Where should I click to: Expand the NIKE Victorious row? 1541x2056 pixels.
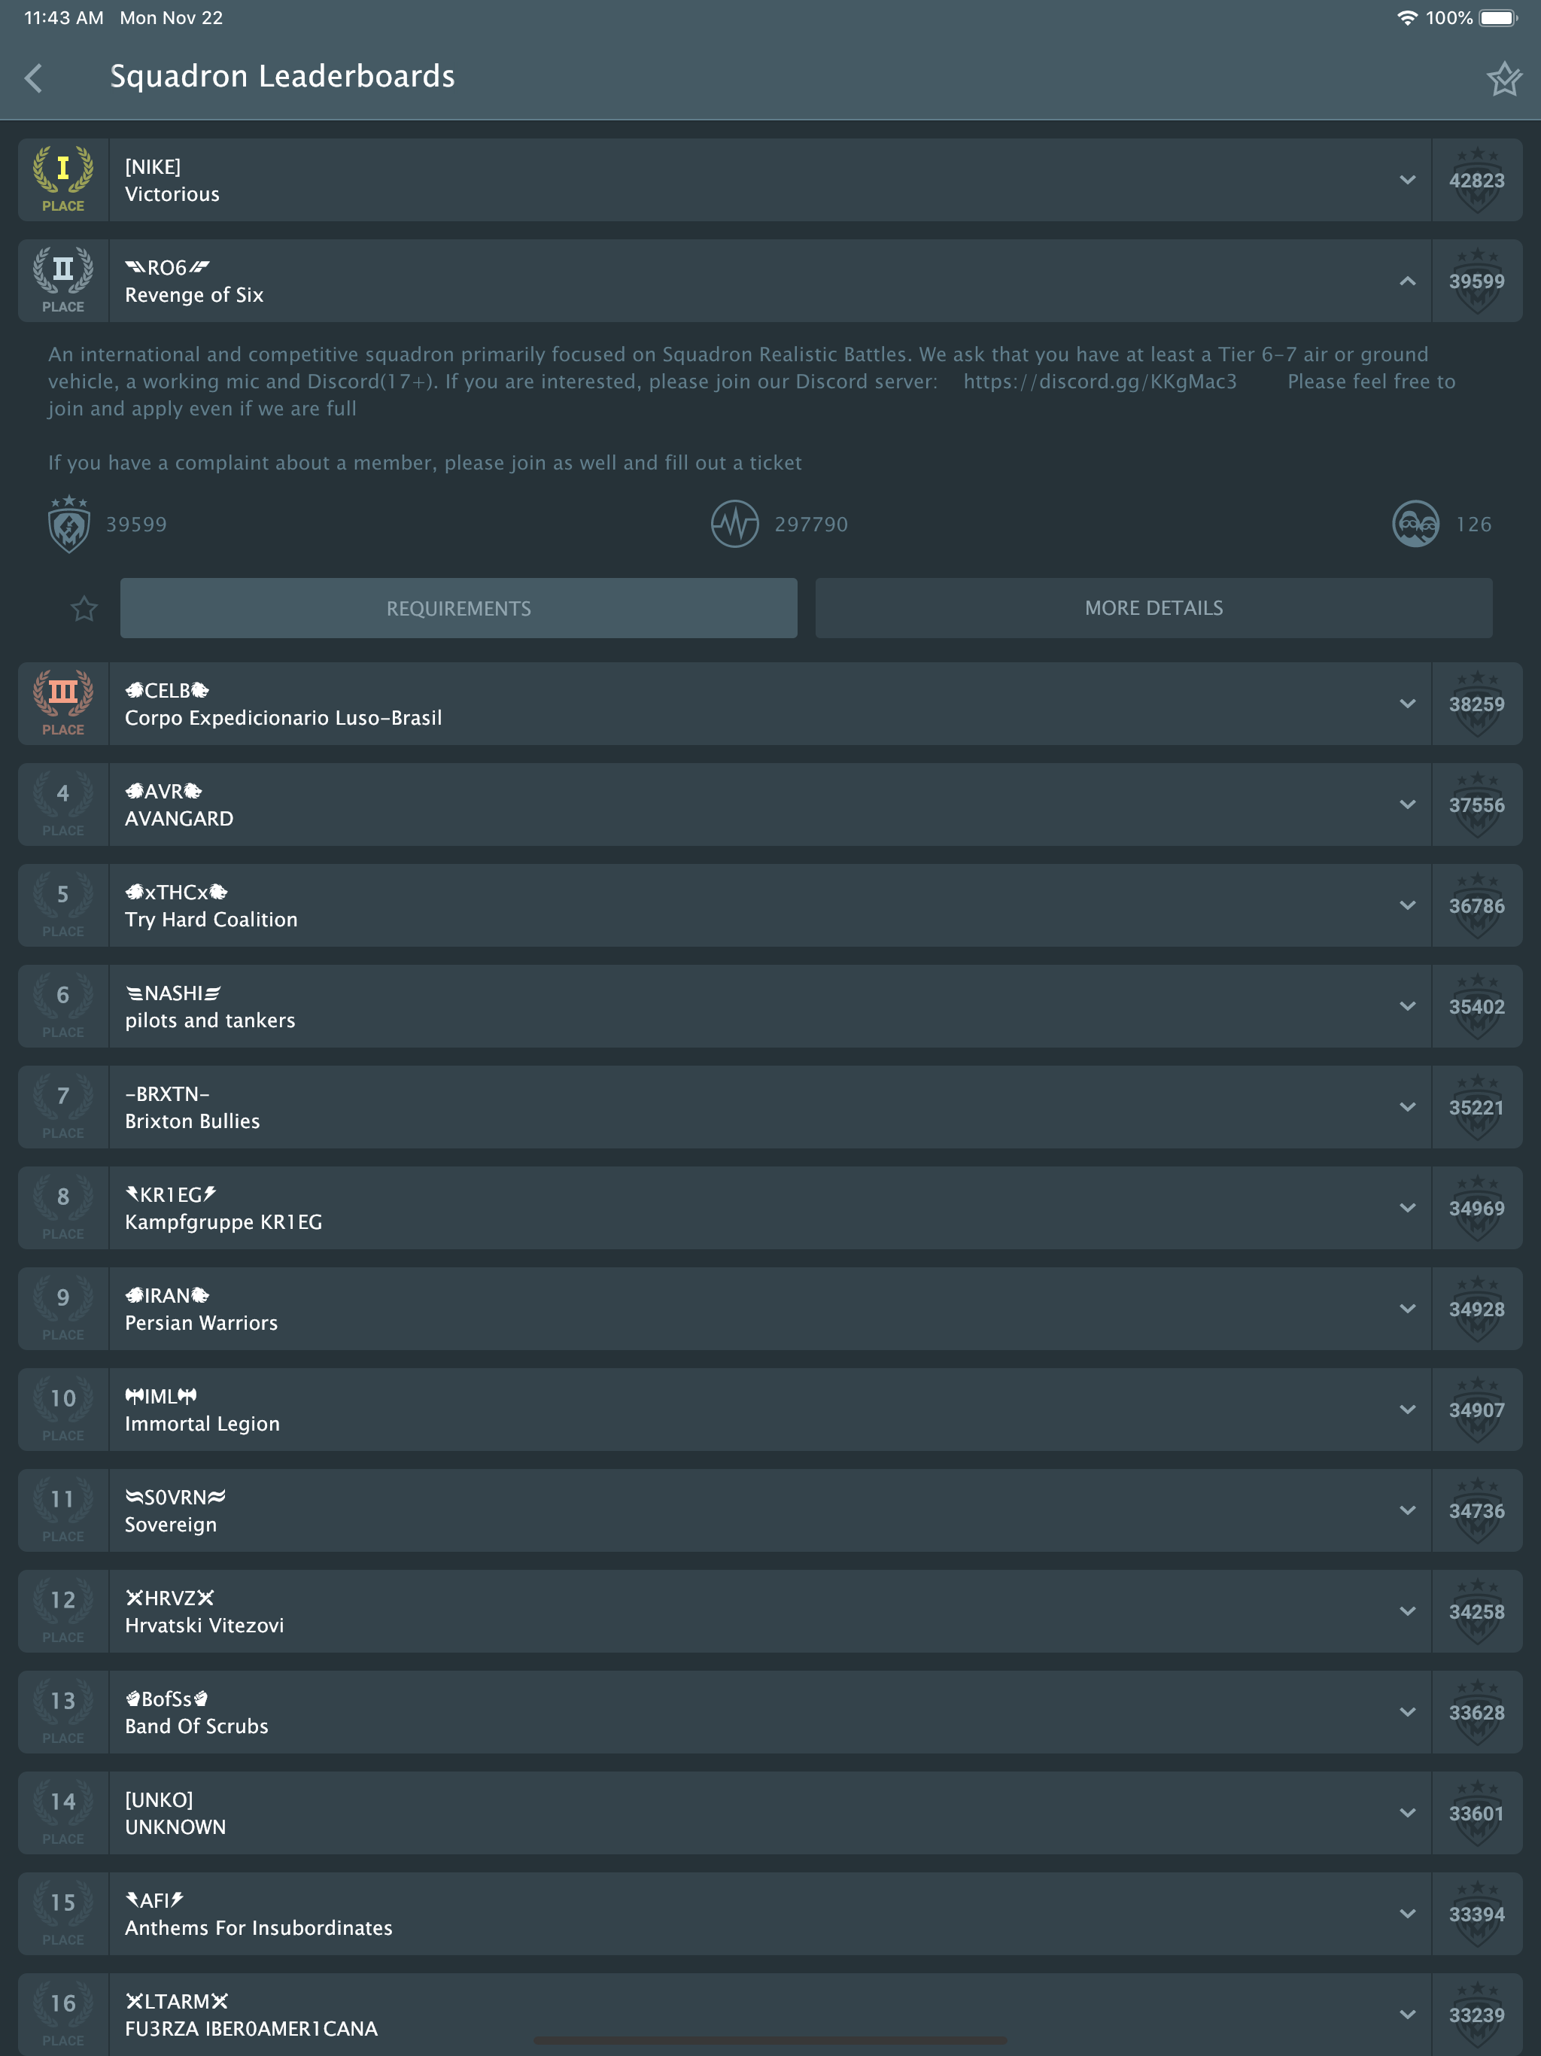coord(1407,179)
